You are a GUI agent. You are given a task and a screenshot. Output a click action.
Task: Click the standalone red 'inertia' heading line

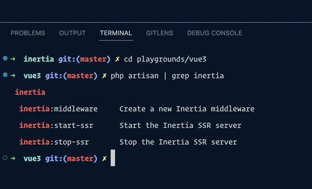pos(30,92)
